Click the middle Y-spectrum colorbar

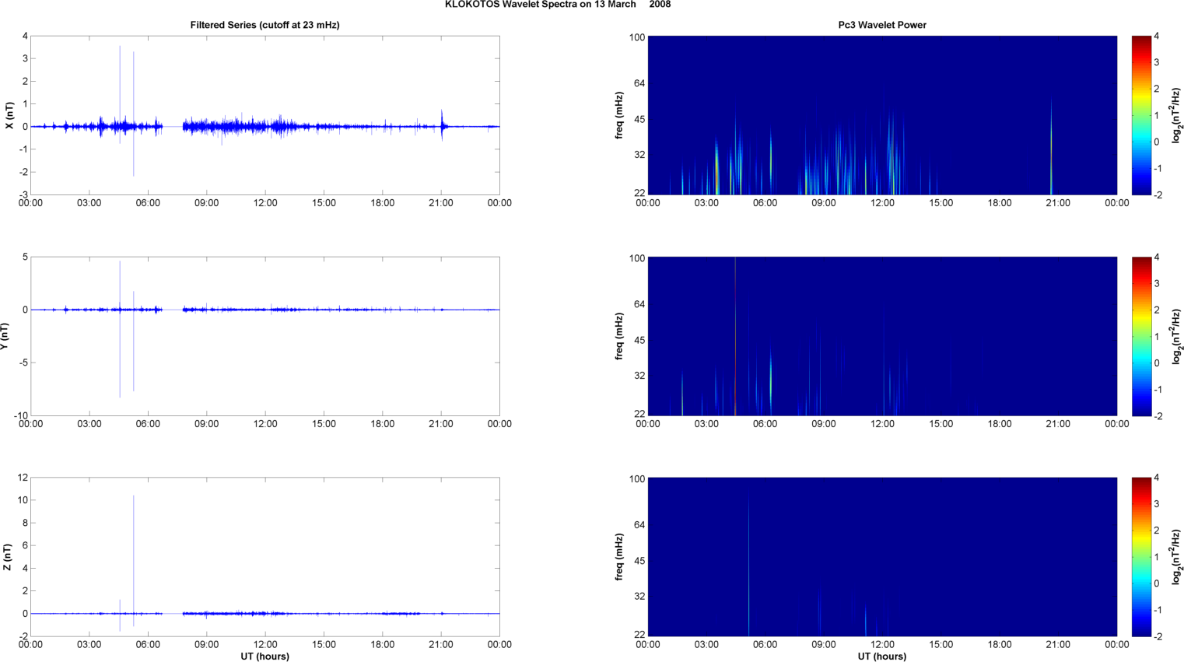pyautogui.click(x=1140, y=336)
